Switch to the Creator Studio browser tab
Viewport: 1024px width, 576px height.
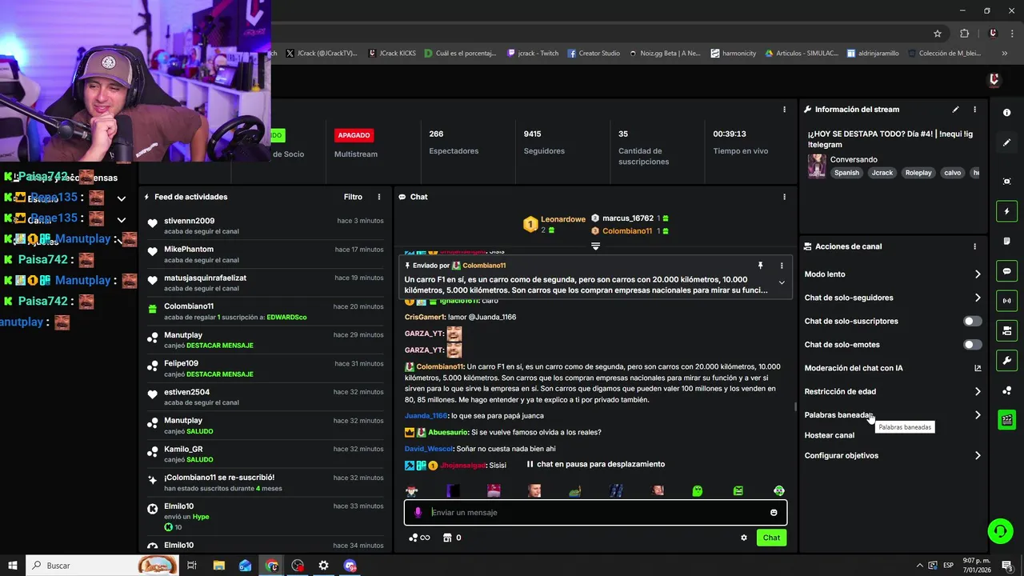click(x=594, y=54)
